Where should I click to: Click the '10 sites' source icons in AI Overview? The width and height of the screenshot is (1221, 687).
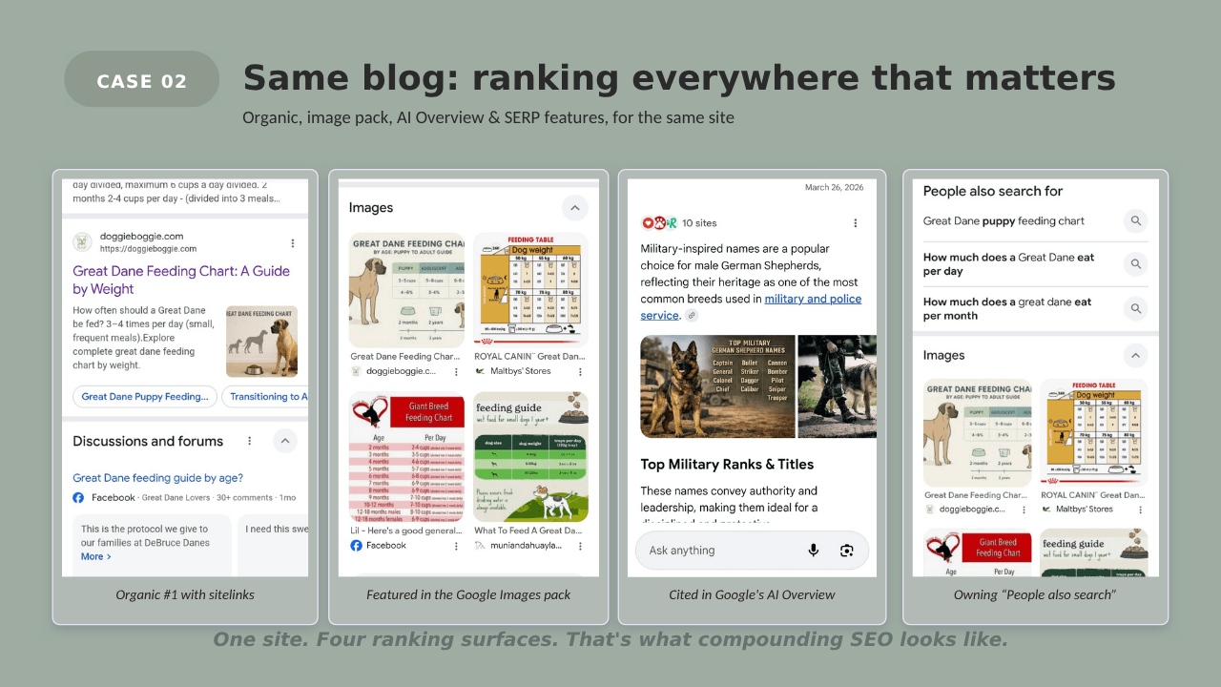[x=659, y=222]
